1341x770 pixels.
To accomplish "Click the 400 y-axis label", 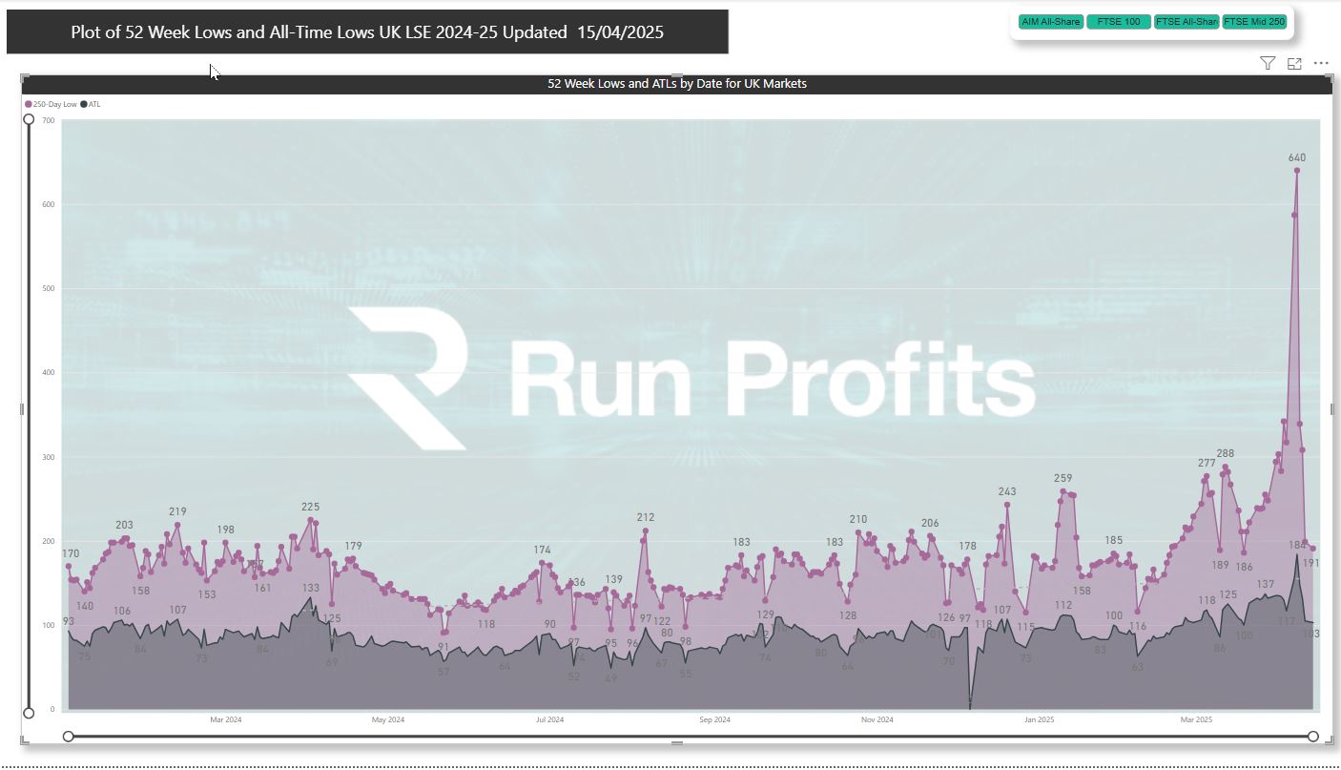I will pos(49,373).
